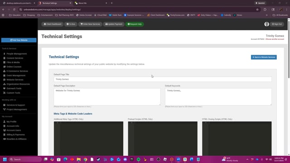The image size is (290, 163).
Task: Click the Visit Your Website button
Action: (x=19, y=40)
